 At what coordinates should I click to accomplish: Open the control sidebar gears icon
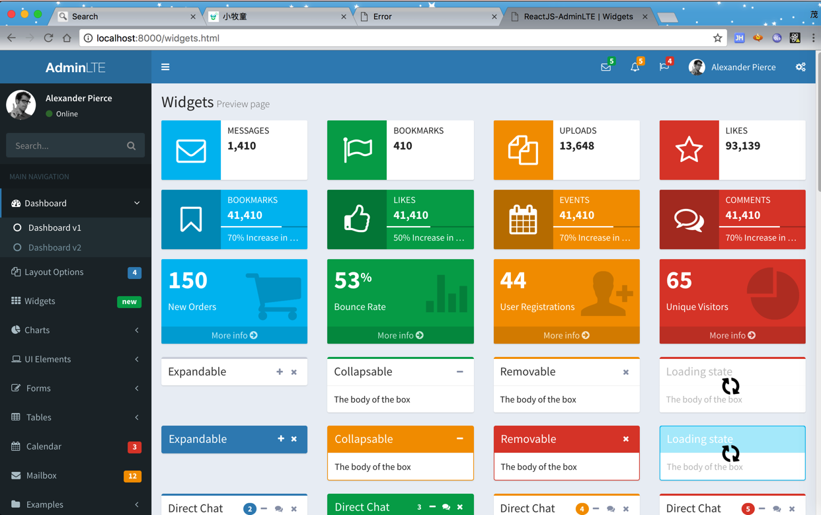(x=801, y=67)
